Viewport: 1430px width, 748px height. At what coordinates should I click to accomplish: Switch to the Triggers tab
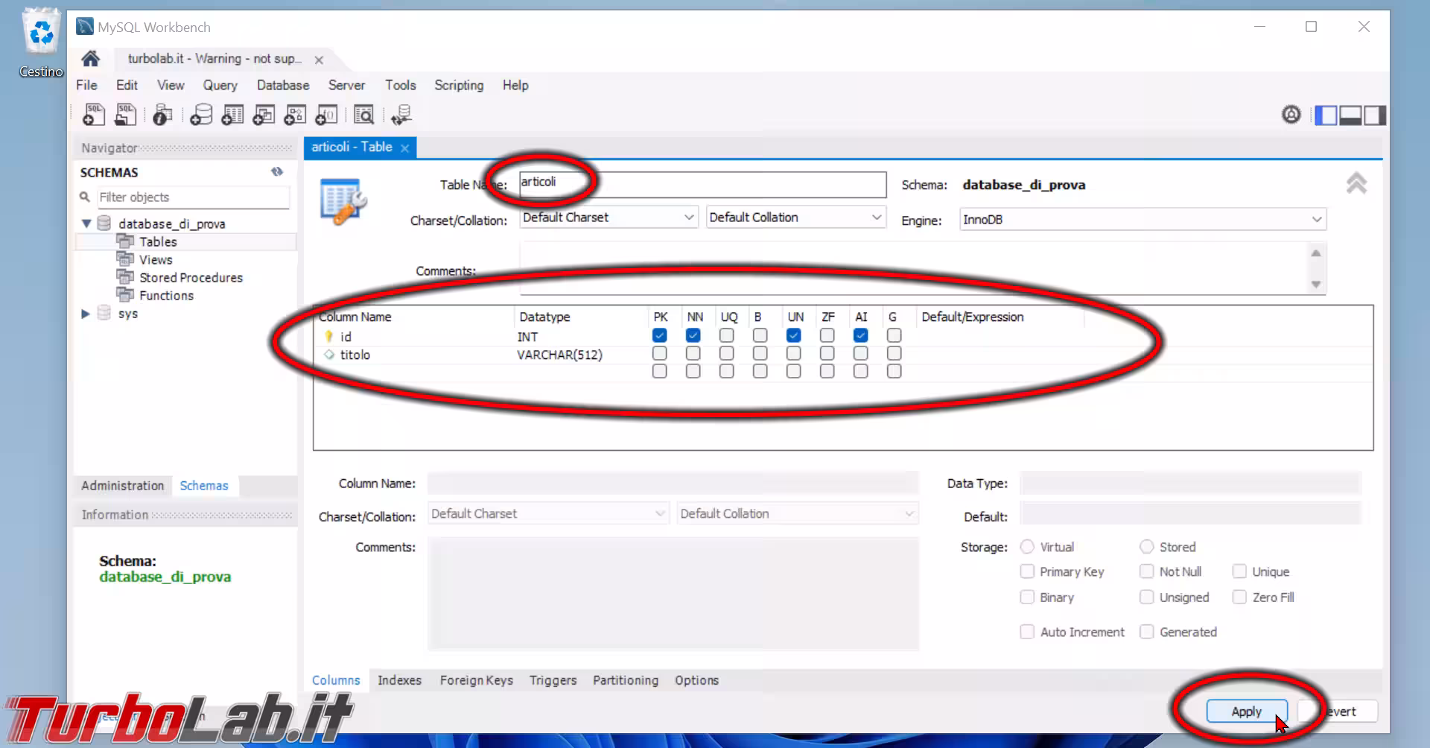553,680
